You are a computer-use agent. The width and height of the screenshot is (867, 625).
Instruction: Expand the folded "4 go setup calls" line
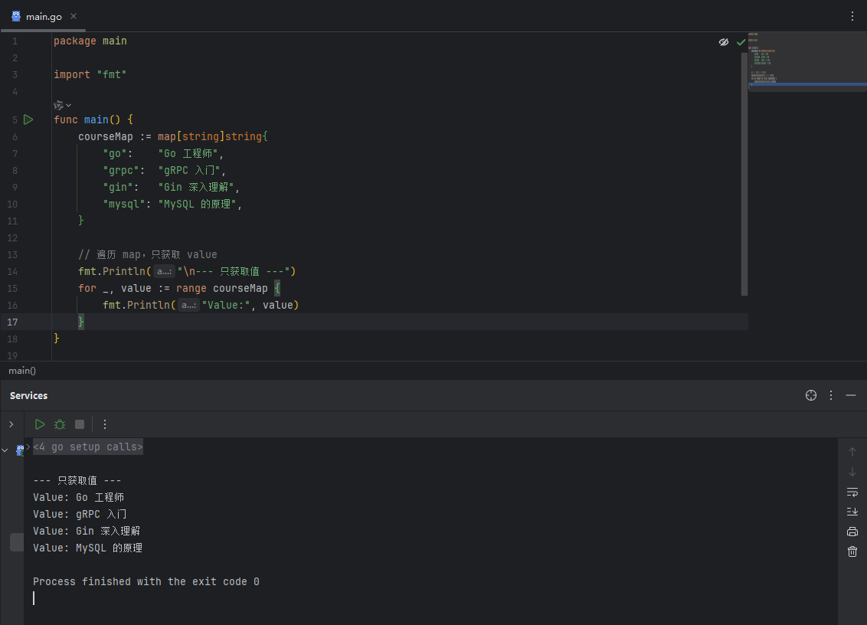pyautogui.click(x=87, y=447)
